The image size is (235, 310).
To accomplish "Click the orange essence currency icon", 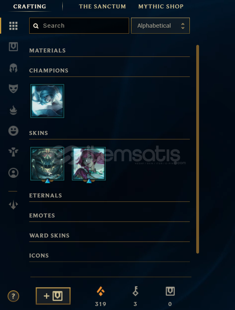I will tap(101, 291).
